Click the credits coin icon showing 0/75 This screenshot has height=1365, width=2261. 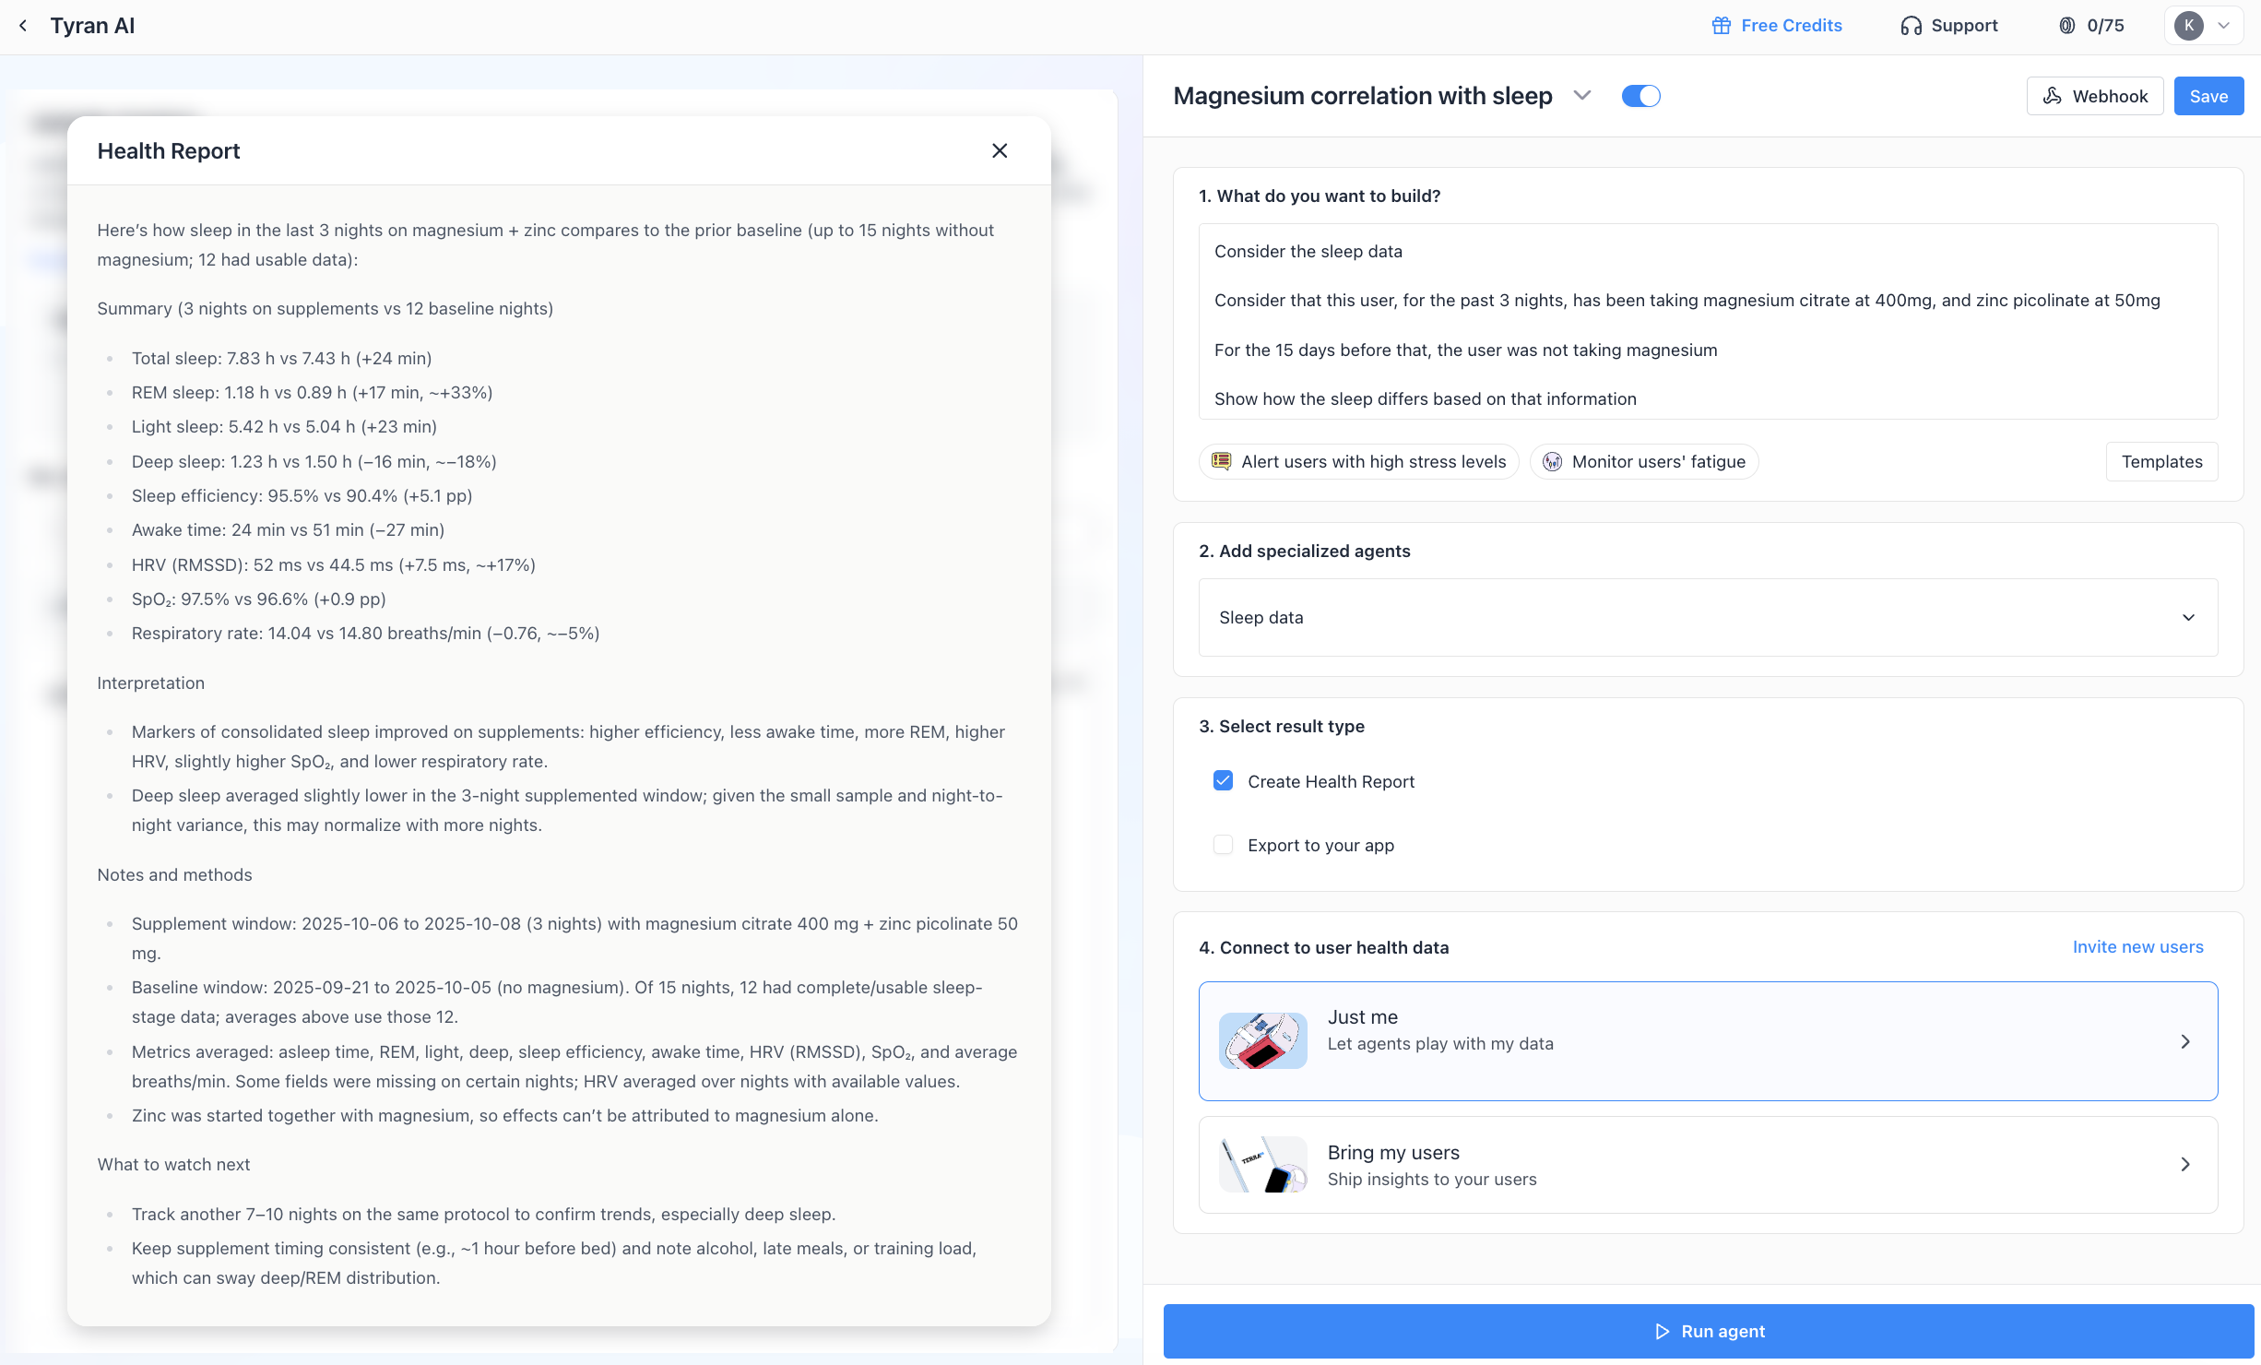pos(2067,26)
